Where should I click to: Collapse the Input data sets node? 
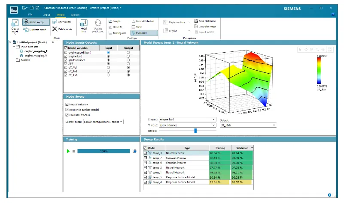14,47
